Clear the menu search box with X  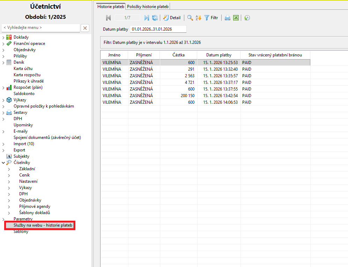[x=85, y=28]
